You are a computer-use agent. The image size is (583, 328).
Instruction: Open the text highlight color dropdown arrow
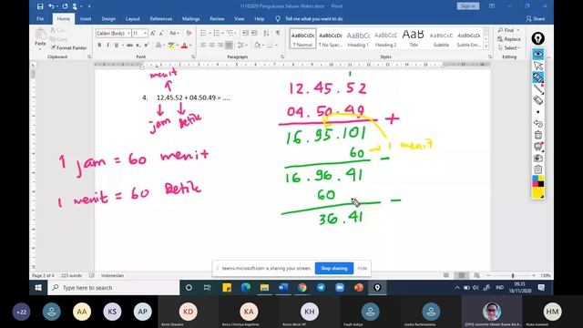[x=178, y=46]
